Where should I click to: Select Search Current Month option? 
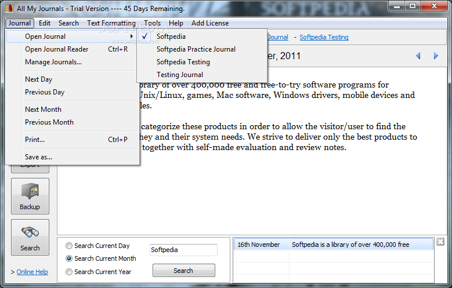69,258
